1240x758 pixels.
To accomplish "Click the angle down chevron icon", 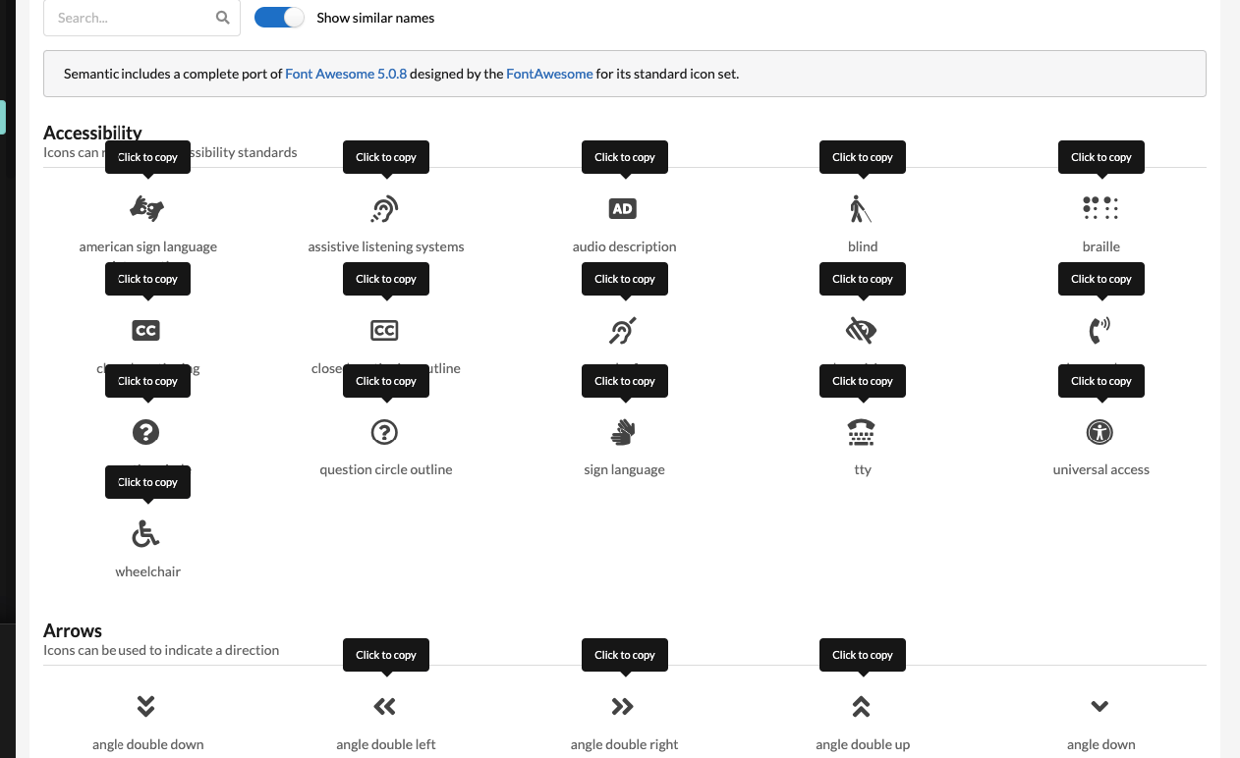I will 1100,706.
